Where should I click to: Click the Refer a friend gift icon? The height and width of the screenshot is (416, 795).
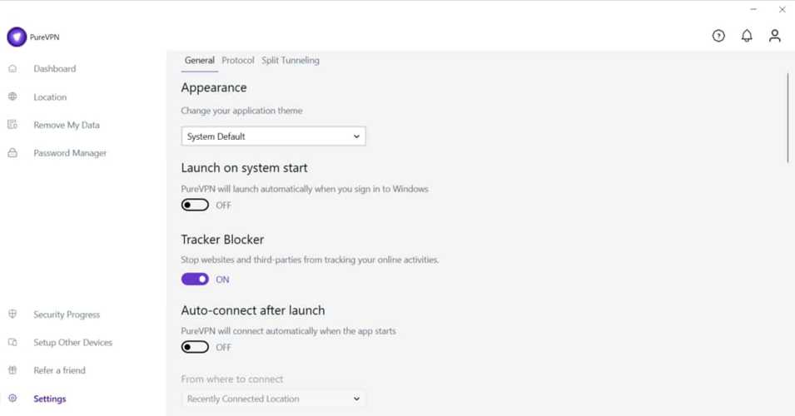(x=12, y=370)
